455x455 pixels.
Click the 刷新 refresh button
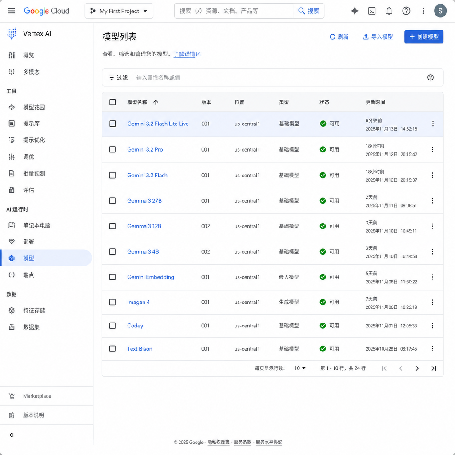pyautogui.click(x=339, y=37)
